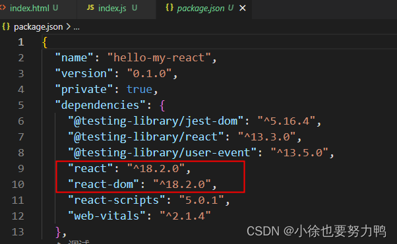Click "@testing-library/jest-dom" key
This screenshot has width=397, height=244.
point(156,121)
